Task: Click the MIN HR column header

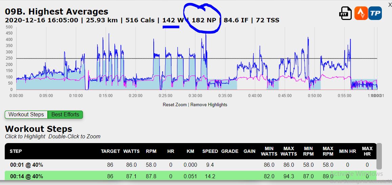Action: [348, 151]
